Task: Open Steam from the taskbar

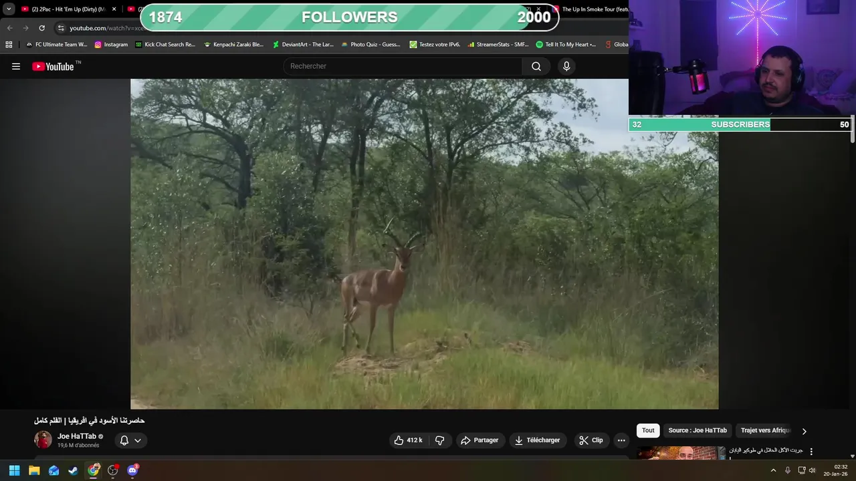Action: [73, 470]
